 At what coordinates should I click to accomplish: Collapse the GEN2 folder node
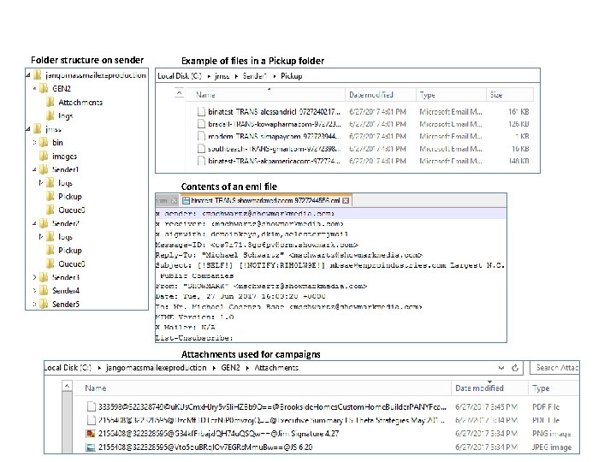[34, 89]
